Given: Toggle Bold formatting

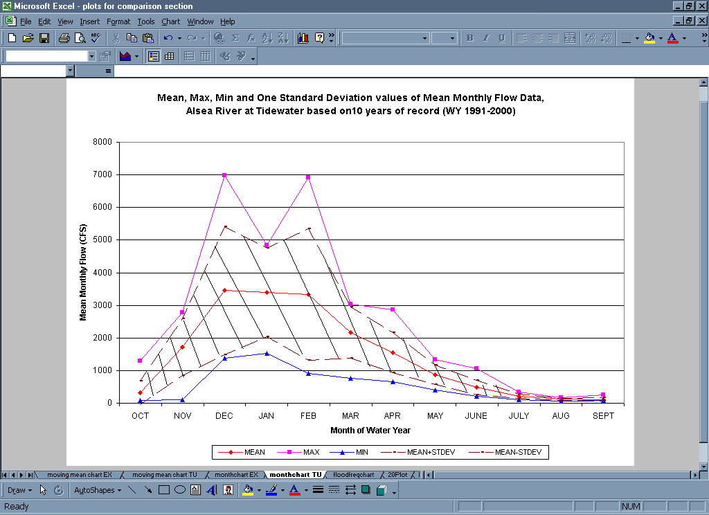Looking at the screenshot, I should click(x=469, y=38).
